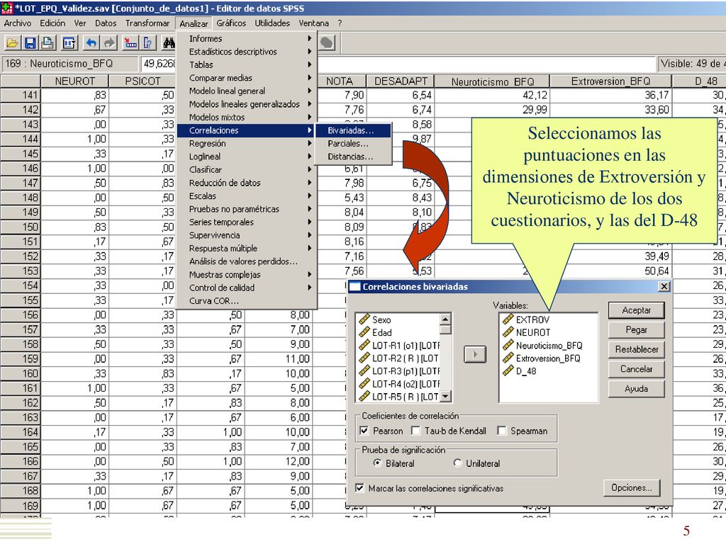Enable the Spearman checkbox

501,431
